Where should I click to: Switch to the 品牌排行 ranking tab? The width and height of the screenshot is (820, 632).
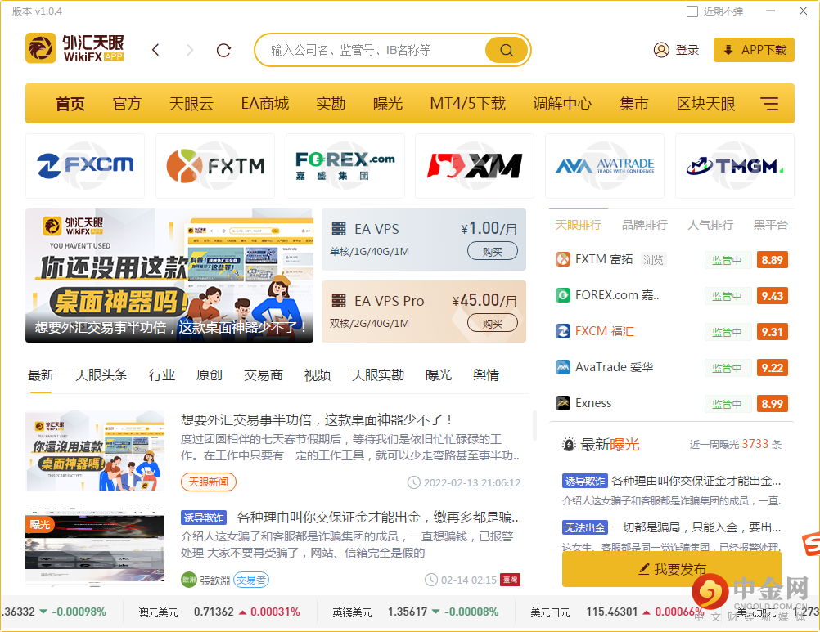[x=644, y=225]
